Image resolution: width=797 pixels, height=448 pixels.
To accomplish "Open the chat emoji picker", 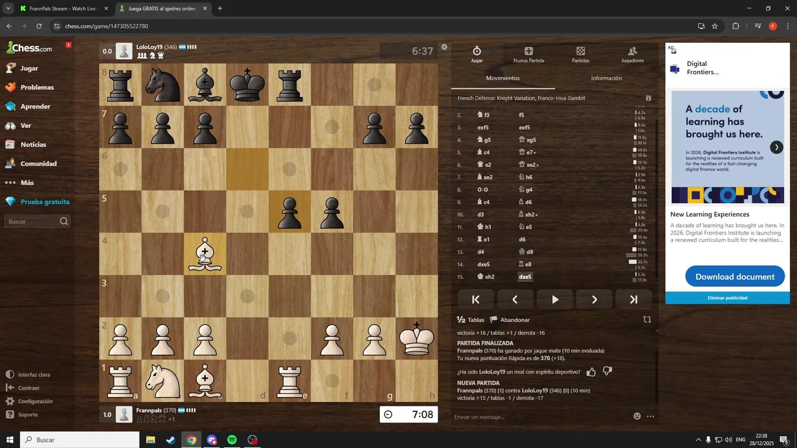I will point(637,416).
